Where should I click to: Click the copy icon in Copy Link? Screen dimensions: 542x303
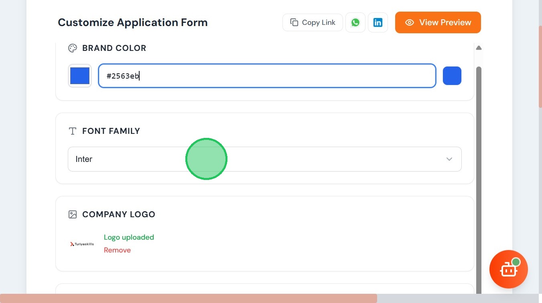pos(294,22)
